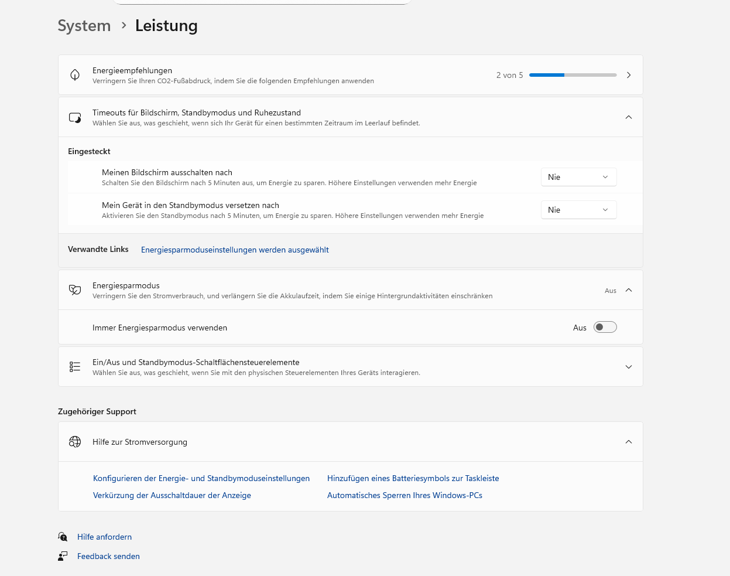
Task: Enable Immer Energiesparmodus verwenden
Action: pos(605,328)
